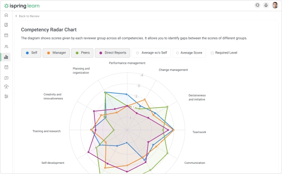Open the Users icon in sidebar

tap(6, 46)
